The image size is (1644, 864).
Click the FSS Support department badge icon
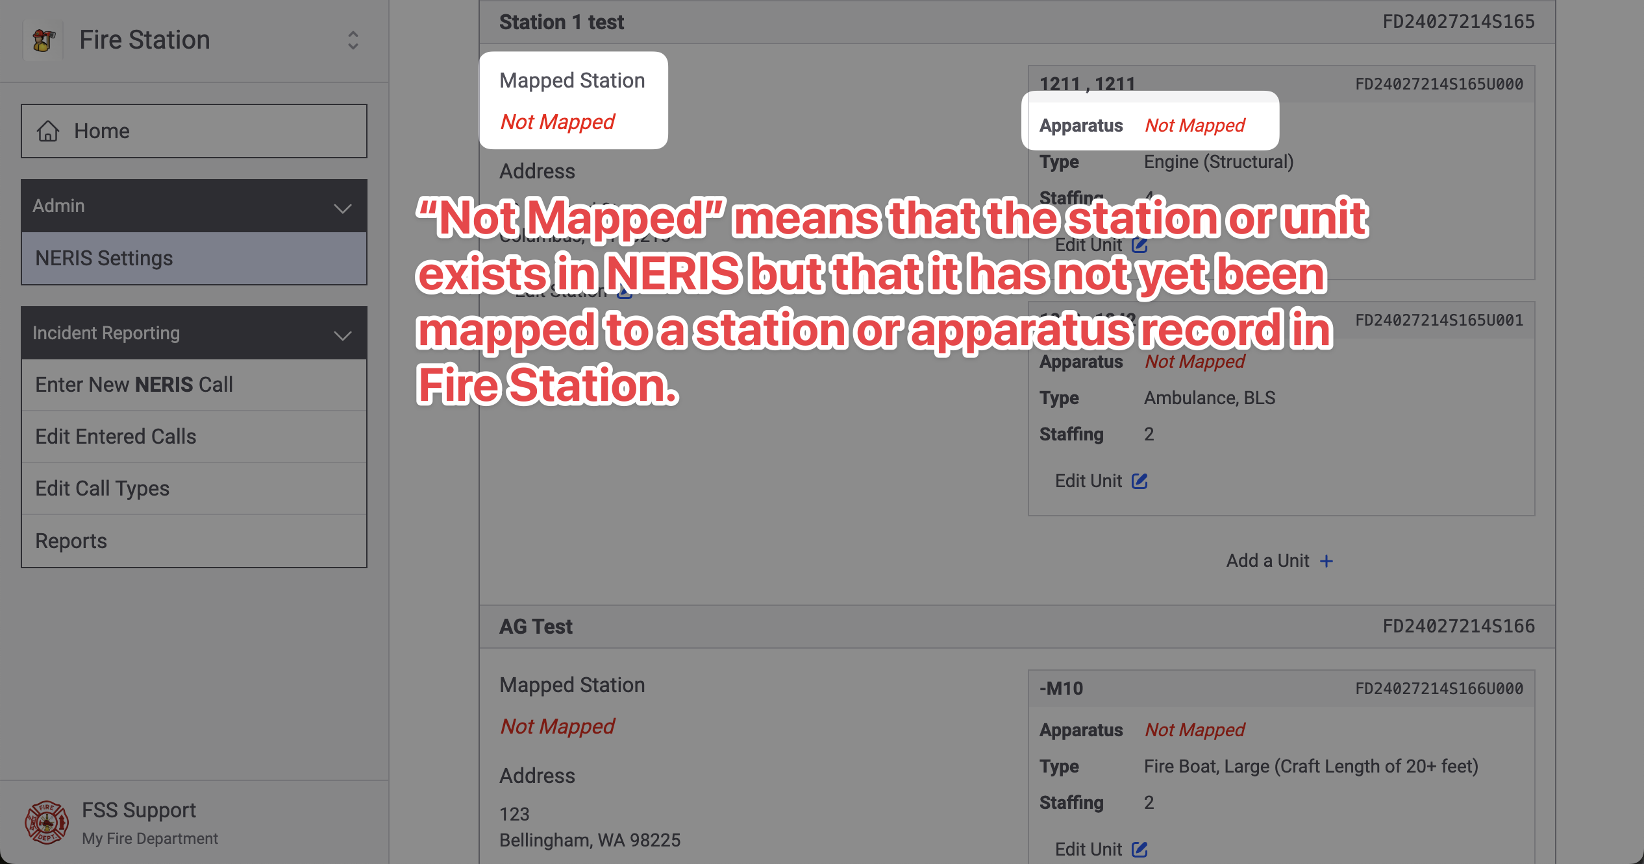coord(47,822)
